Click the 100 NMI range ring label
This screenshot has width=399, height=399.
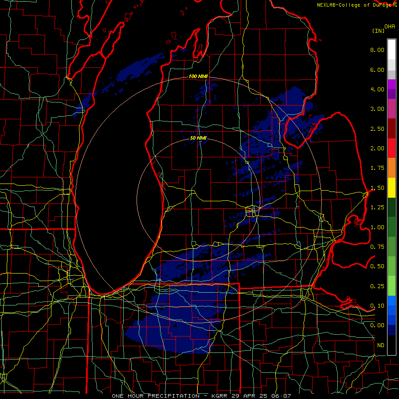[198, 76]
